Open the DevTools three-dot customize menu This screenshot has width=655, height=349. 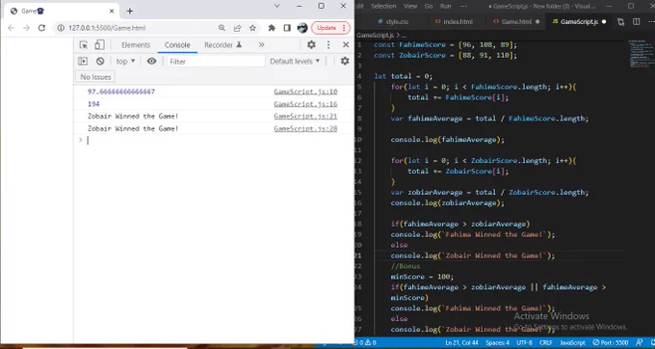(x=328, y=44)
